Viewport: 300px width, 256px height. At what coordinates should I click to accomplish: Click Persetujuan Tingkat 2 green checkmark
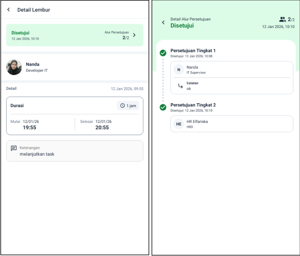163,108
